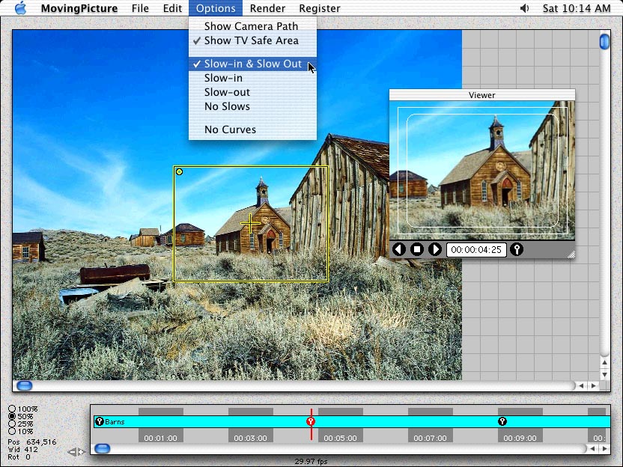Click the Viewer timecode field
The width and height of the screenshot is (623, 467).
475,249
